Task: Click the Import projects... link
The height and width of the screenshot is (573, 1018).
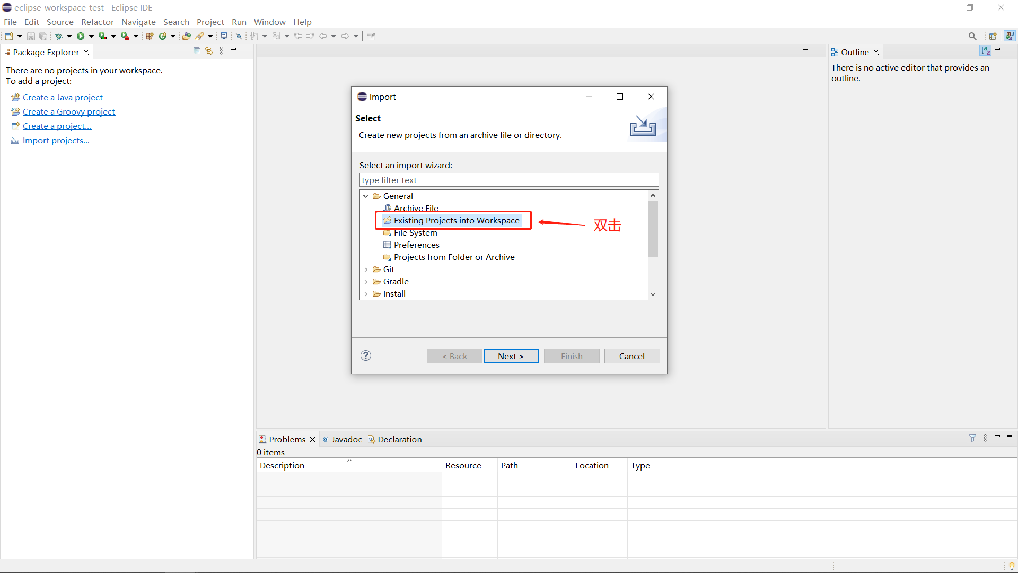Action: point(56,140)
